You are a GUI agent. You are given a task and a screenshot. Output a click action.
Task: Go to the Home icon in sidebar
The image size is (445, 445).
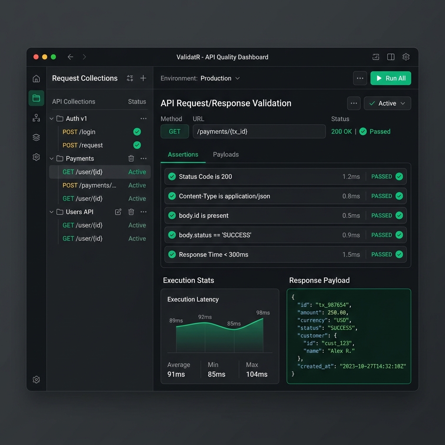click(x=36, y=79)
